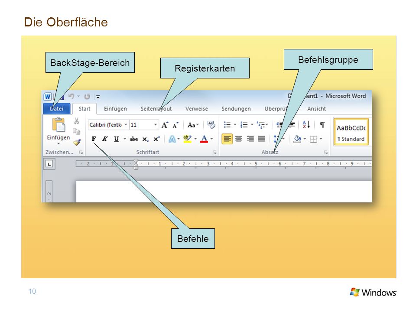This screenshot has width=416, height=312.
Task: Open the clipboard group dialog launcher
Action: [x=81, y=153]
